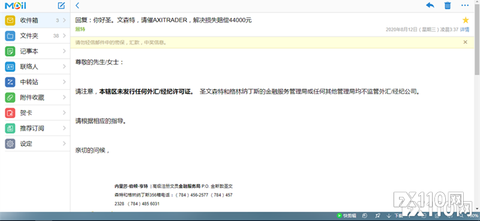Open 记事本 notepad

click(35, 52)
